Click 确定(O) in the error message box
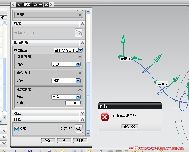The width and height of the screenshot is (189, 152). [130, 127]
